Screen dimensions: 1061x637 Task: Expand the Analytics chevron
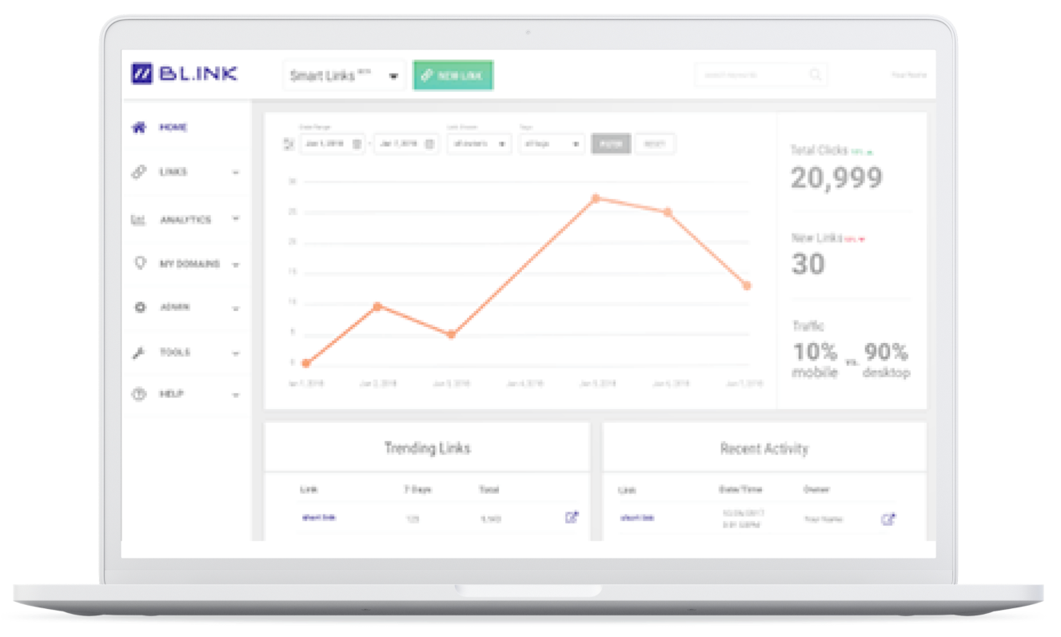(x=236, y=219)
